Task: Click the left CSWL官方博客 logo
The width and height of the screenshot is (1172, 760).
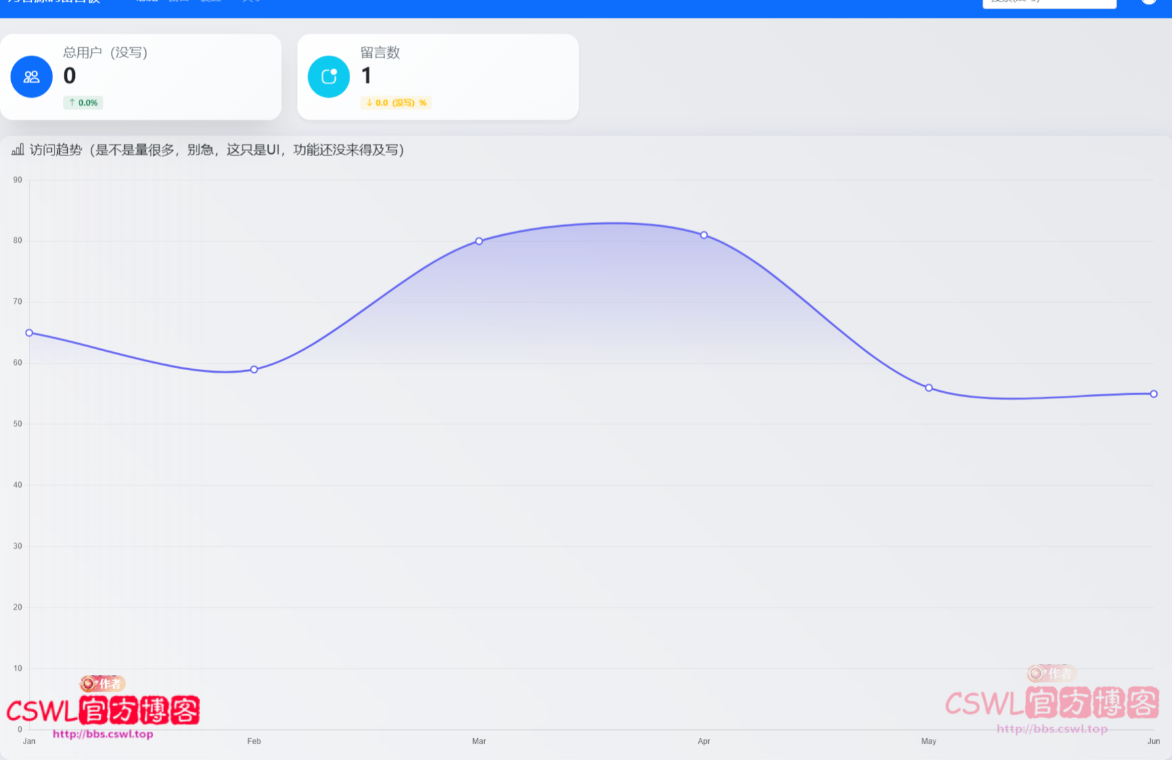Action: (103, 711)
